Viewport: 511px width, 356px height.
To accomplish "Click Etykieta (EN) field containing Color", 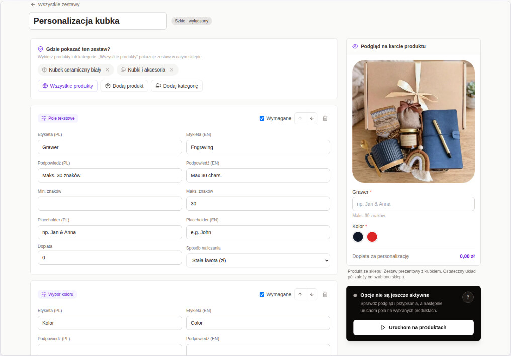I will click(258, 323).
